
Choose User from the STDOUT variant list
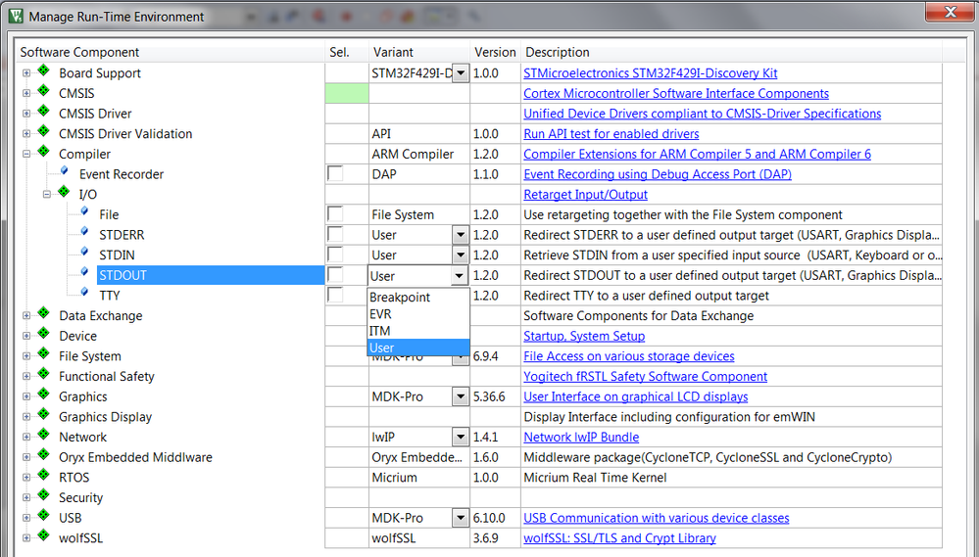[x=418, y=348]
